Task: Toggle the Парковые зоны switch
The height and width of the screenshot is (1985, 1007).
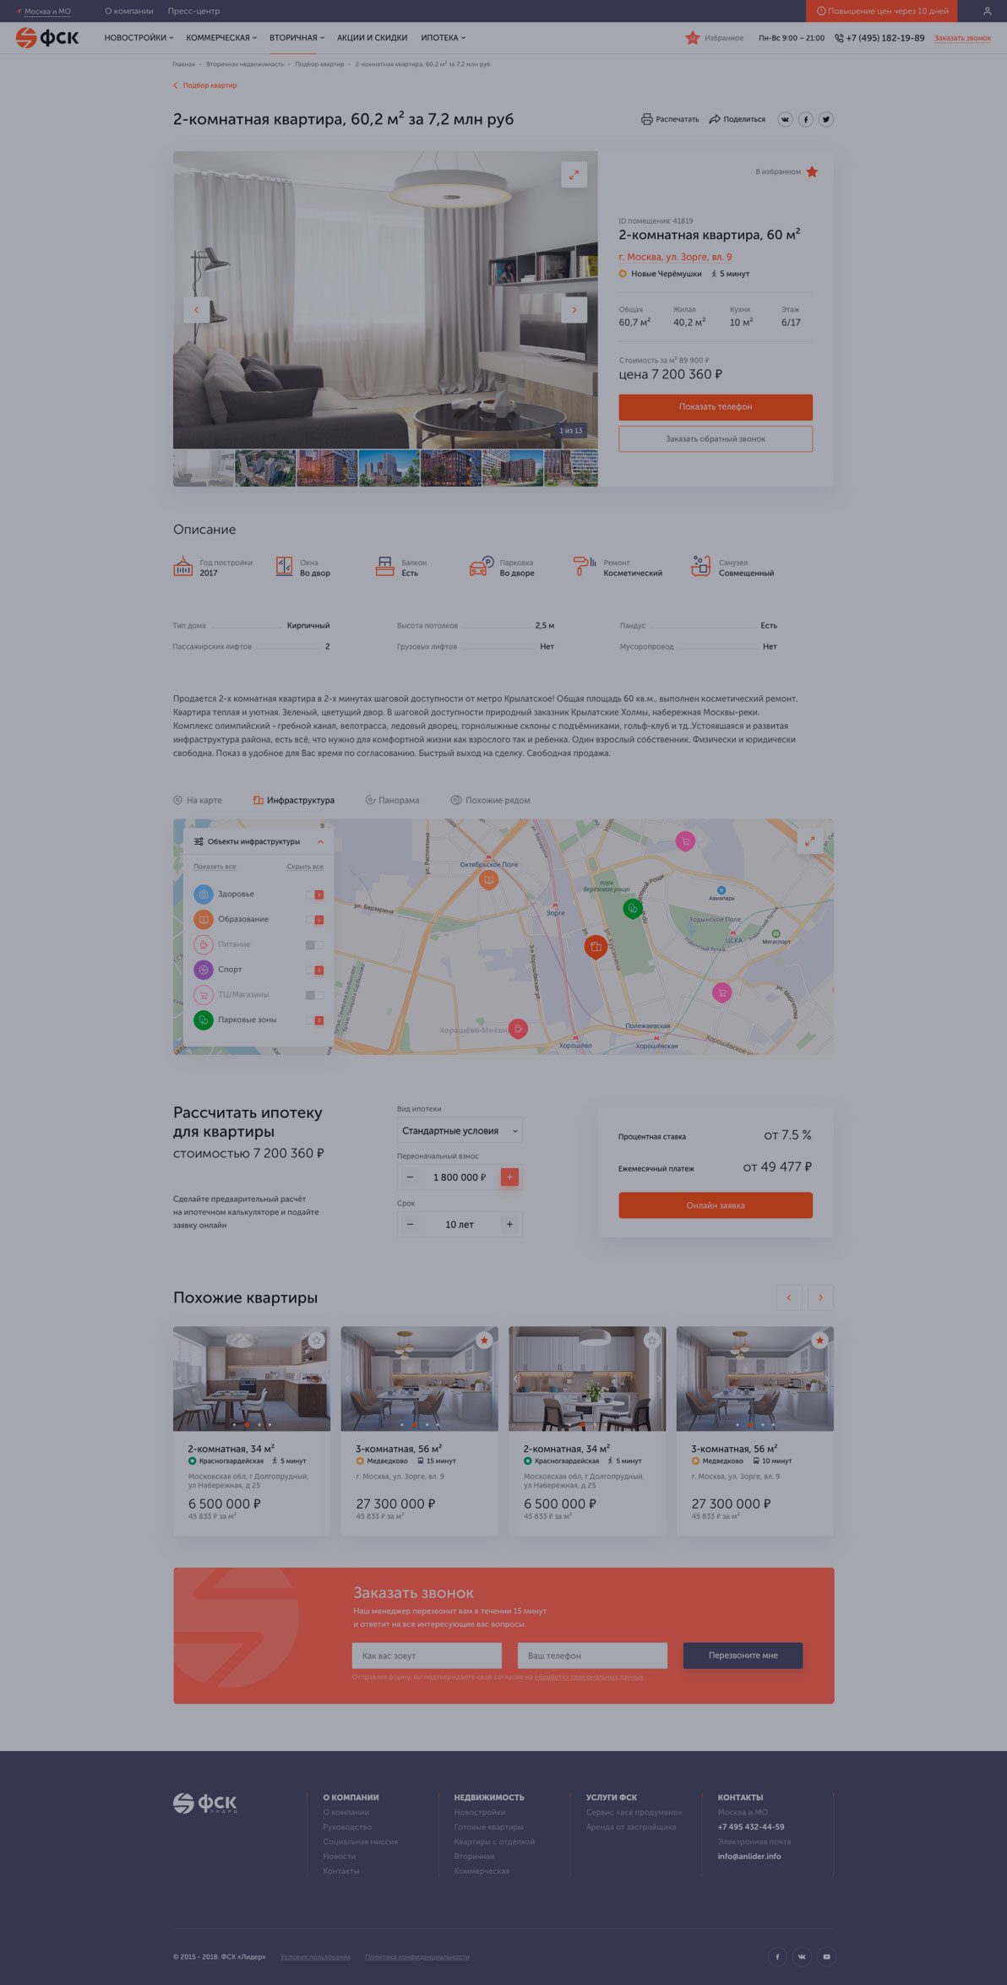Action: pyautogui.click(x=315, y=1020)
